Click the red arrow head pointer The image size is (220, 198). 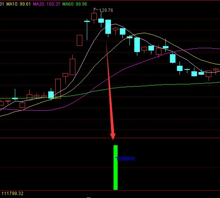tap(113, 136)
